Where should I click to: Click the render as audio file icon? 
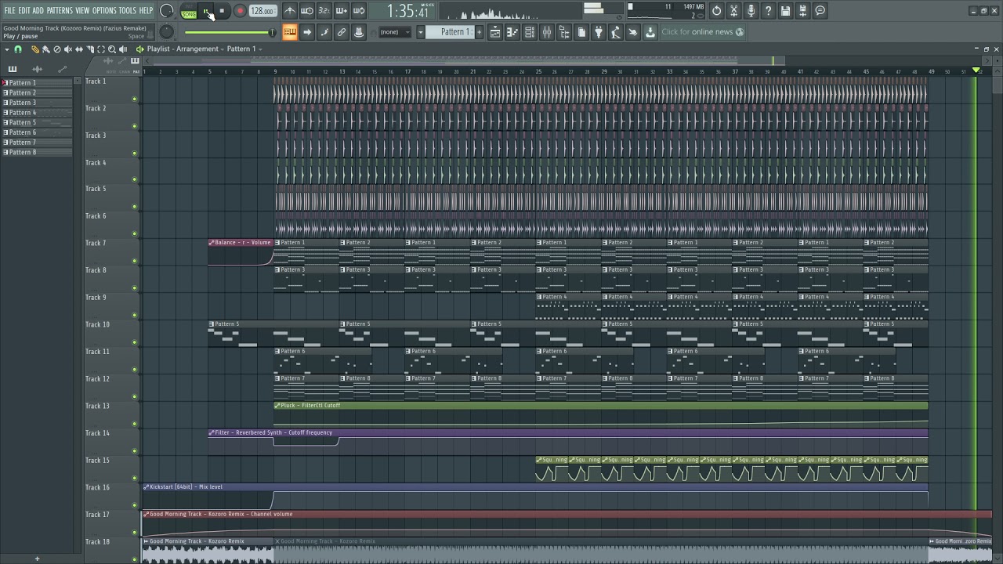pyautogui.click(x=802, y=11)
